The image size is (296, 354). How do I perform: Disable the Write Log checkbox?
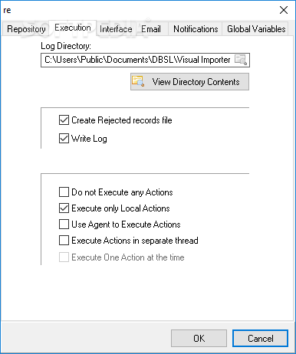click(64, 139)
